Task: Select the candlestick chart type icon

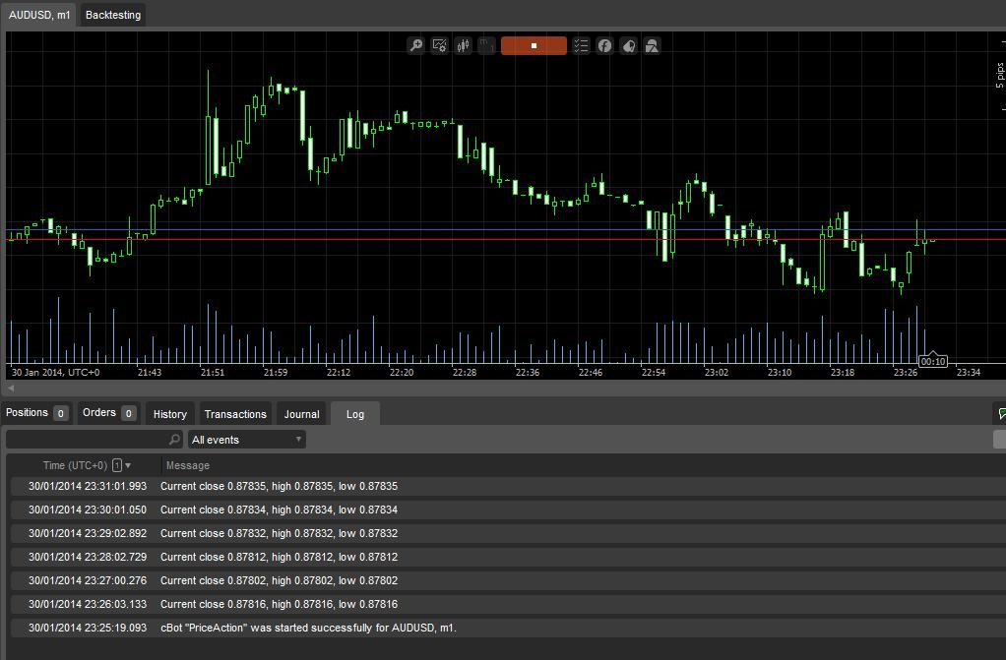Action: (x=464, y=45)
